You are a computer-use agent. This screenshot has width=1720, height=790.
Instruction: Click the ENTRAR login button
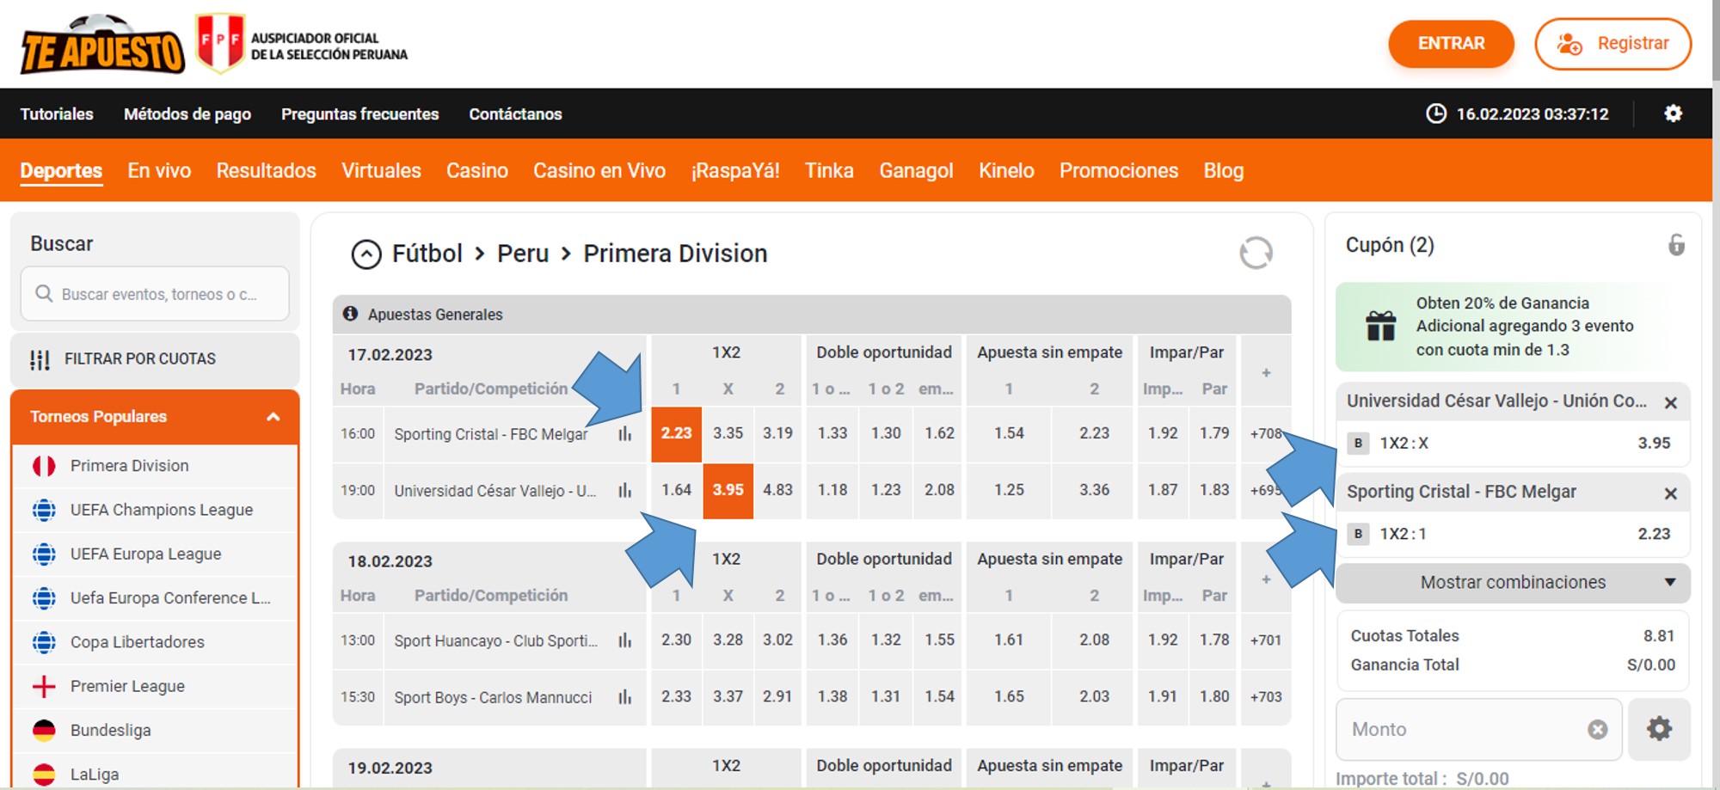[x=1451, y=44]
